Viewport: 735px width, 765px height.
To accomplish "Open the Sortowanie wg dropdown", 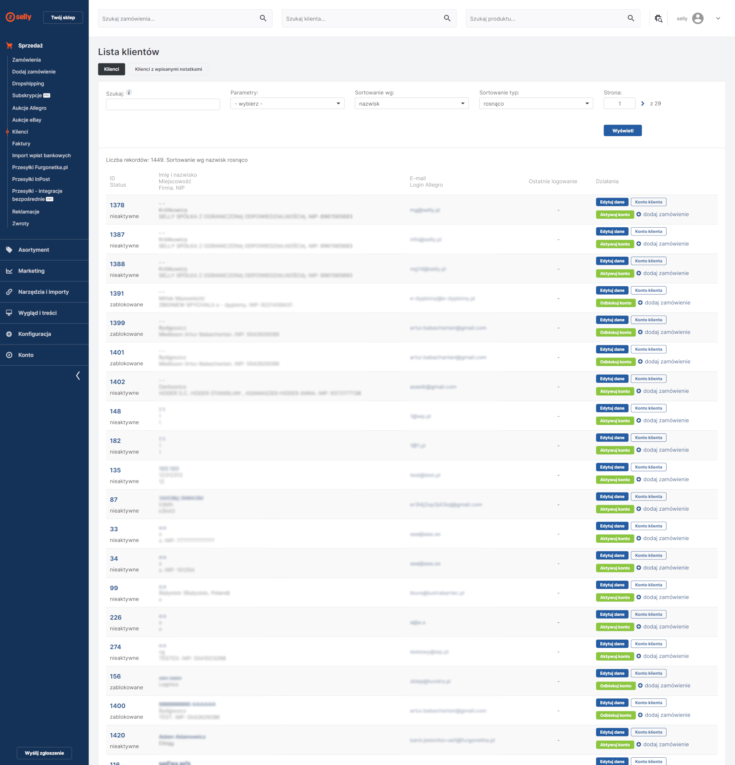I will coord(412,104).
